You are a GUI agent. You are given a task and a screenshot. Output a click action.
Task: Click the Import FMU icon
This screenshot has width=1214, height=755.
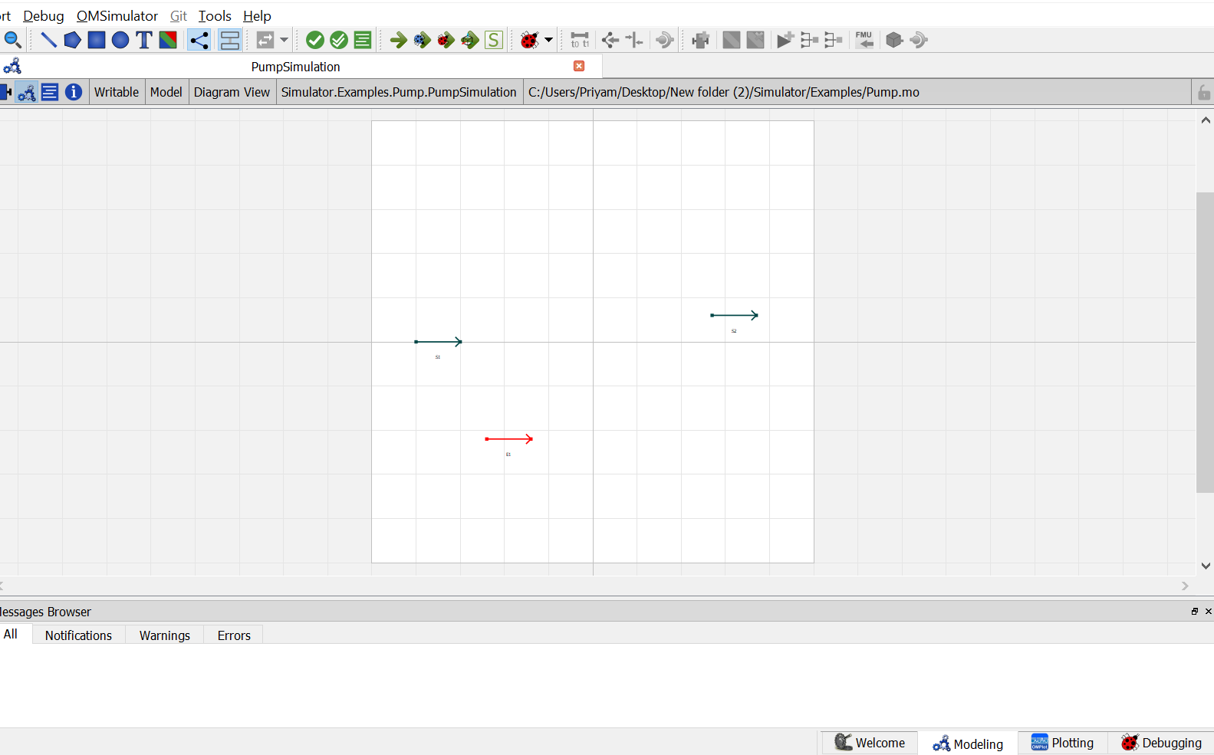pos(864,40)
